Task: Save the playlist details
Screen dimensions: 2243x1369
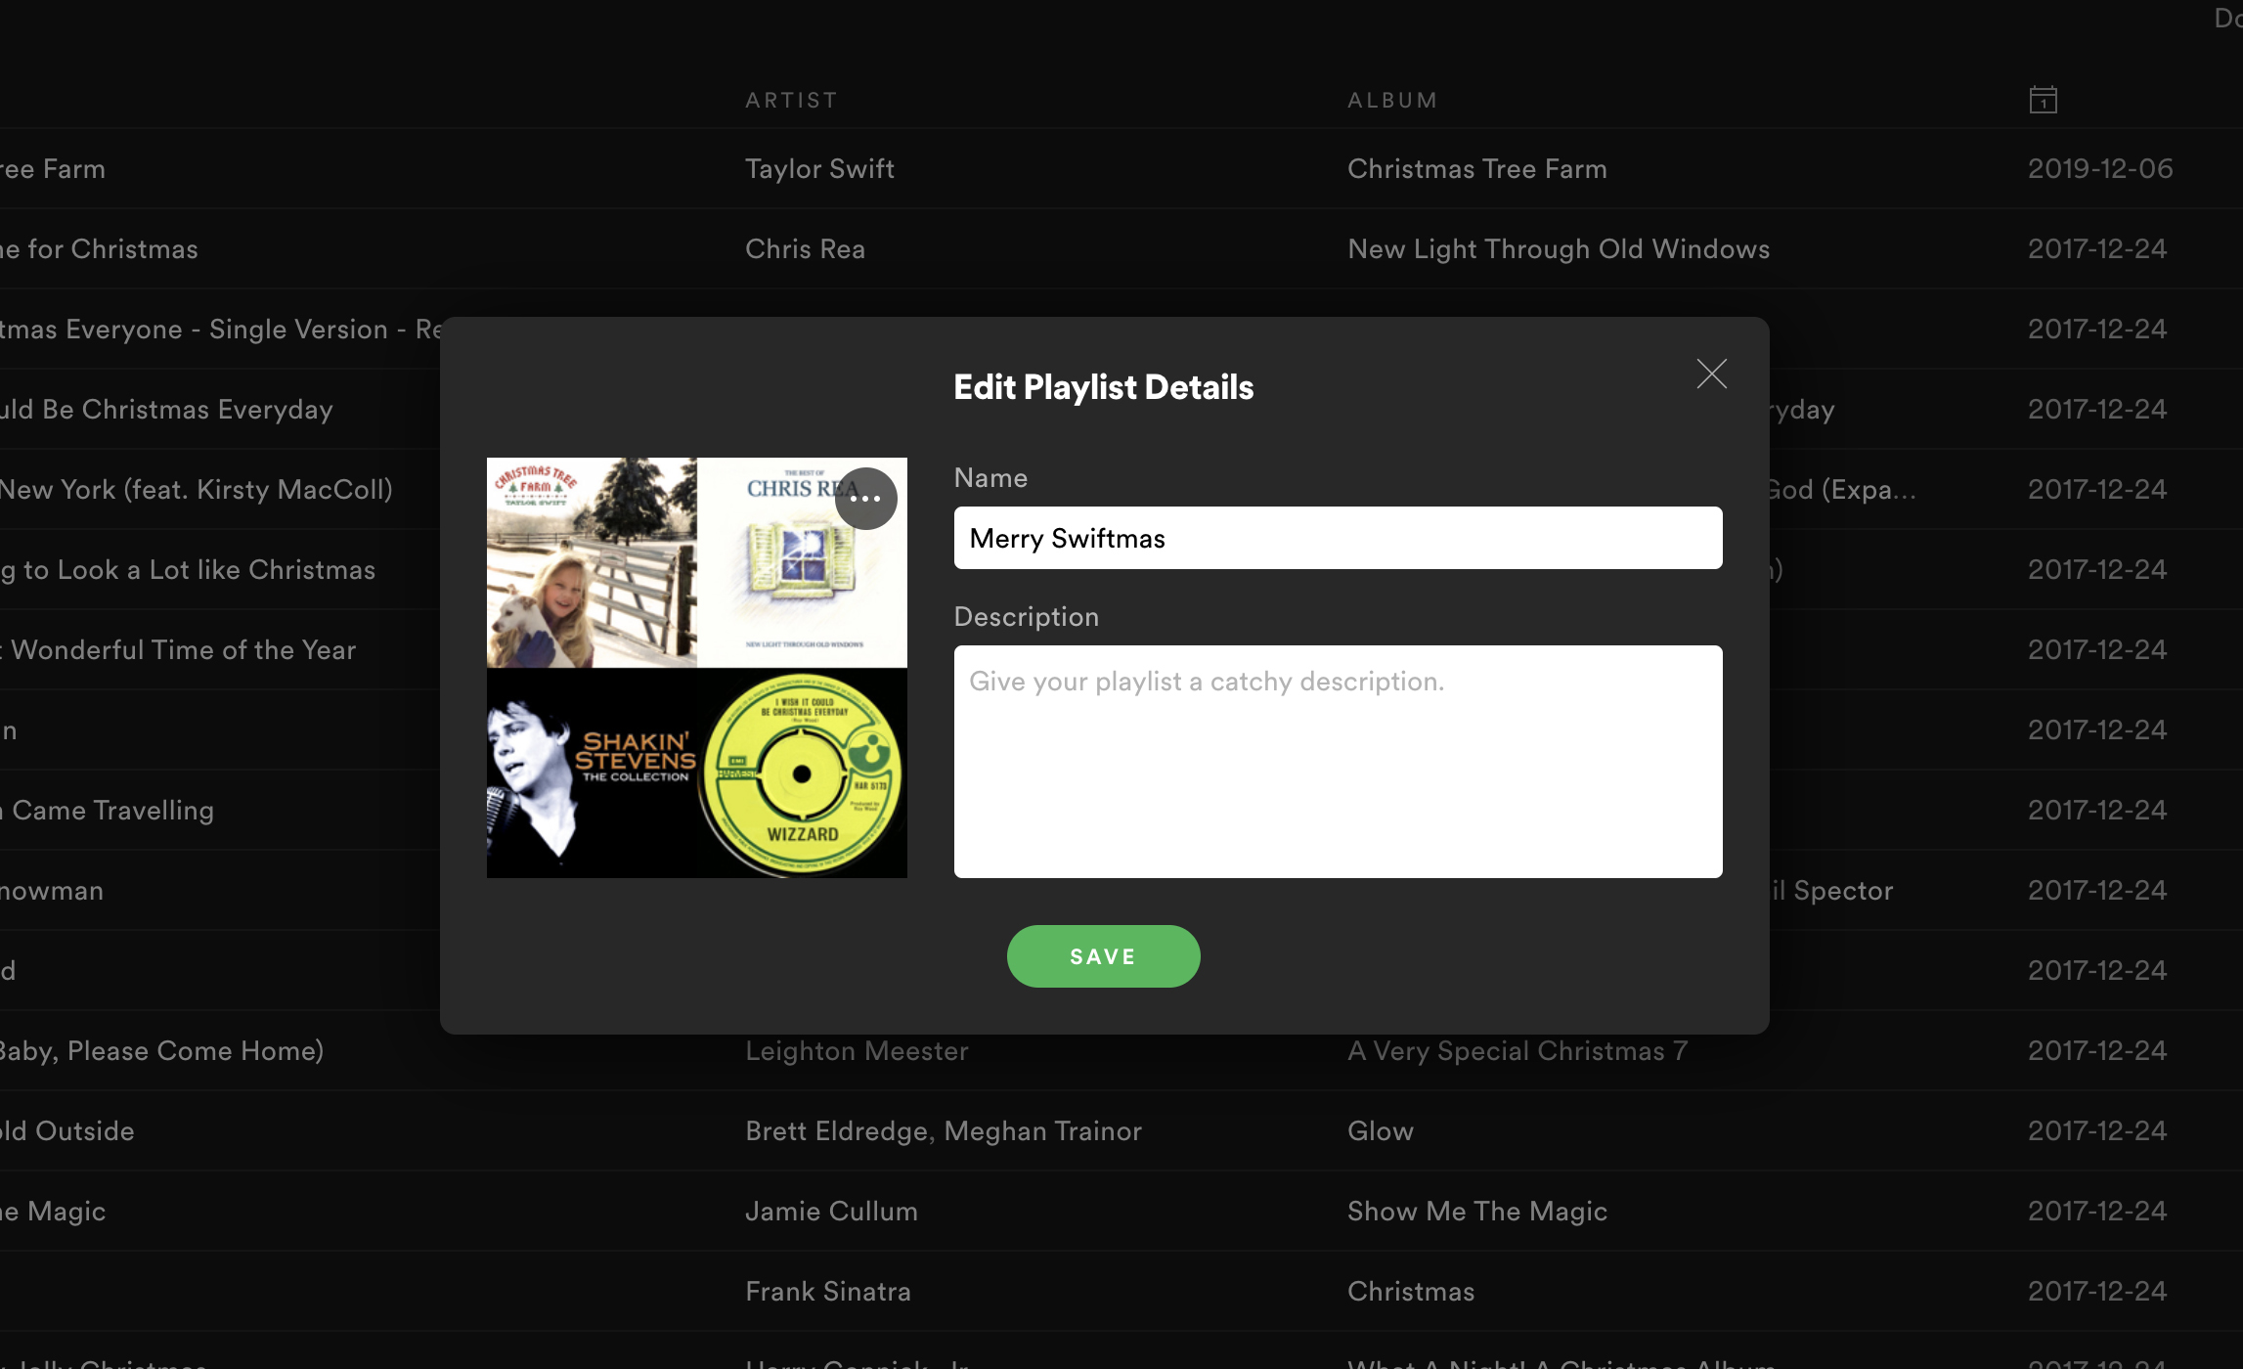Action: tap(1103, 956)
